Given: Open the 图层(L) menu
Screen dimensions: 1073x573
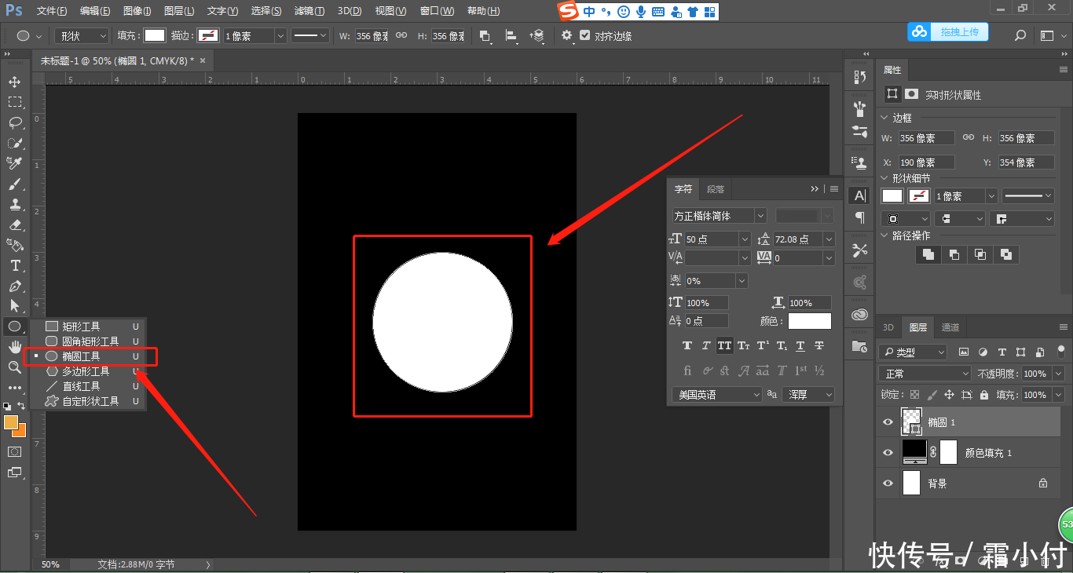Looking at the screenshot, I should pyautogui.click(x=180, y=11).
